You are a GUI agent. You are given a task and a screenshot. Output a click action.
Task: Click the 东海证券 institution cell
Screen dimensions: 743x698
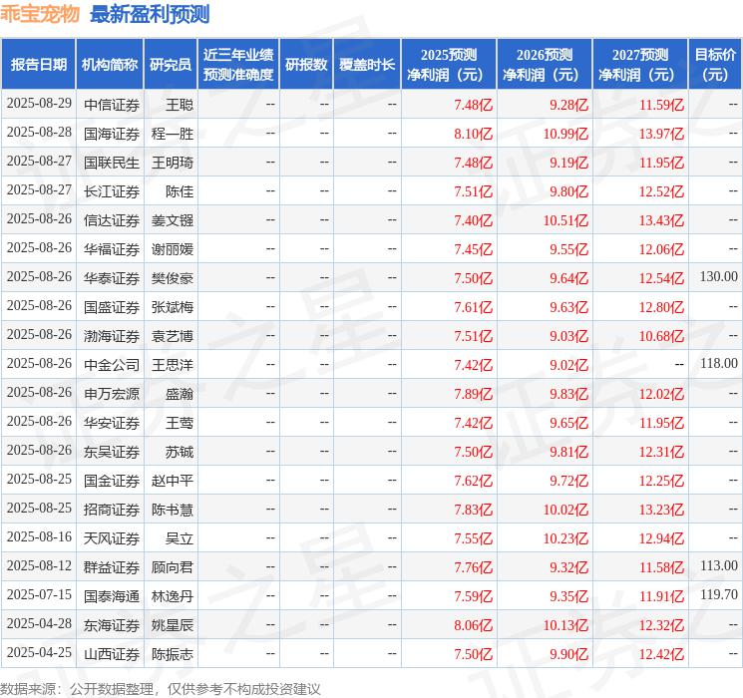coord(112,625)
